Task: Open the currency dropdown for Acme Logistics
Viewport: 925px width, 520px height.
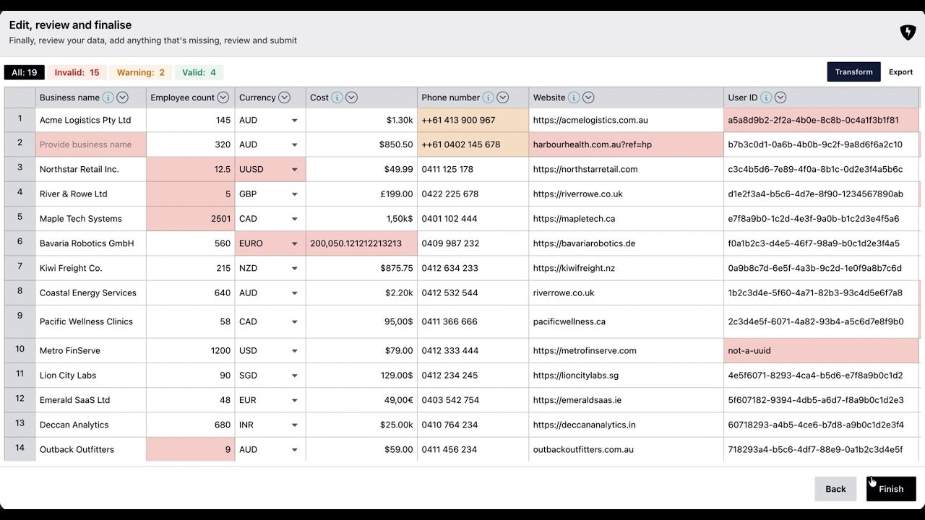Action: point(294,120)
